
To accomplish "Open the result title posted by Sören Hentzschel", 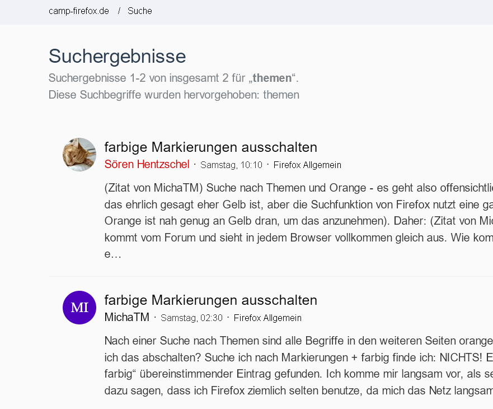I will [x=210, y=147].
